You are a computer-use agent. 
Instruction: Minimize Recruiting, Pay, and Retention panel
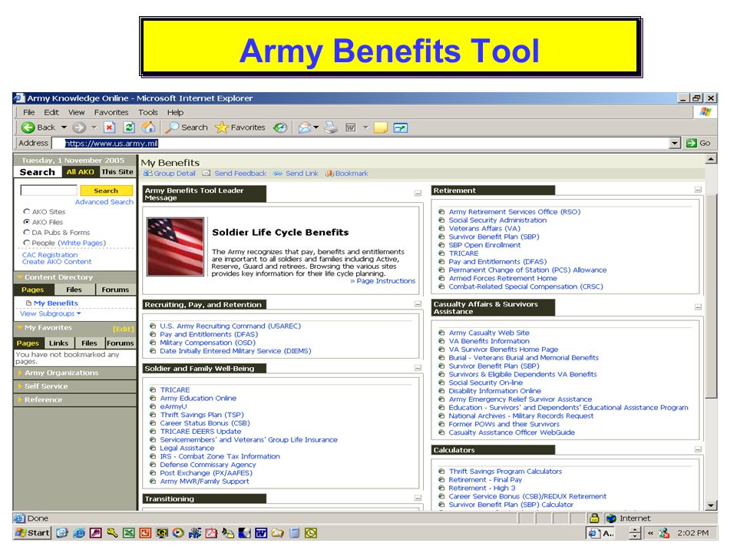[x=418, y=304]
